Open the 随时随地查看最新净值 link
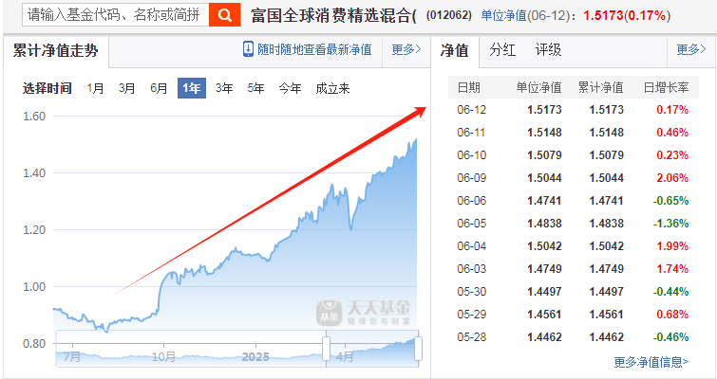Screen dimensions: 717x379 314,49
